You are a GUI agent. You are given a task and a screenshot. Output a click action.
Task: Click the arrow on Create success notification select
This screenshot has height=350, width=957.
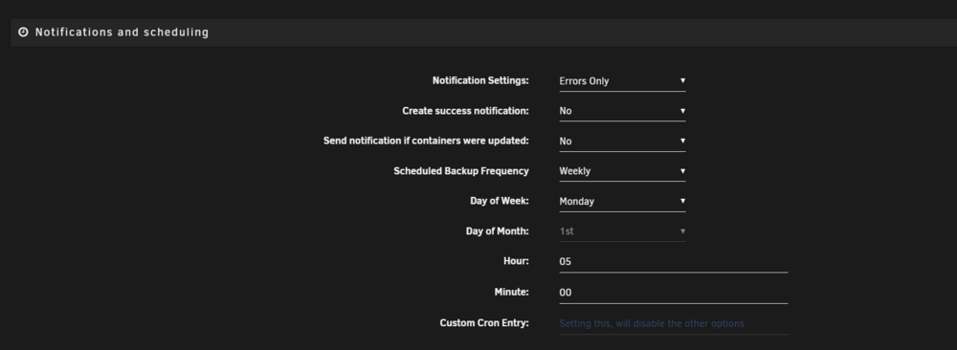click(682, 111)
